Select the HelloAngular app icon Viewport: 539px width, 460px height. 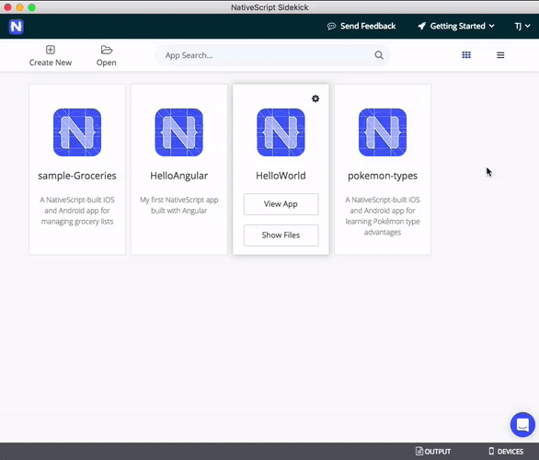pyautogui.click(x=179, y=132)
